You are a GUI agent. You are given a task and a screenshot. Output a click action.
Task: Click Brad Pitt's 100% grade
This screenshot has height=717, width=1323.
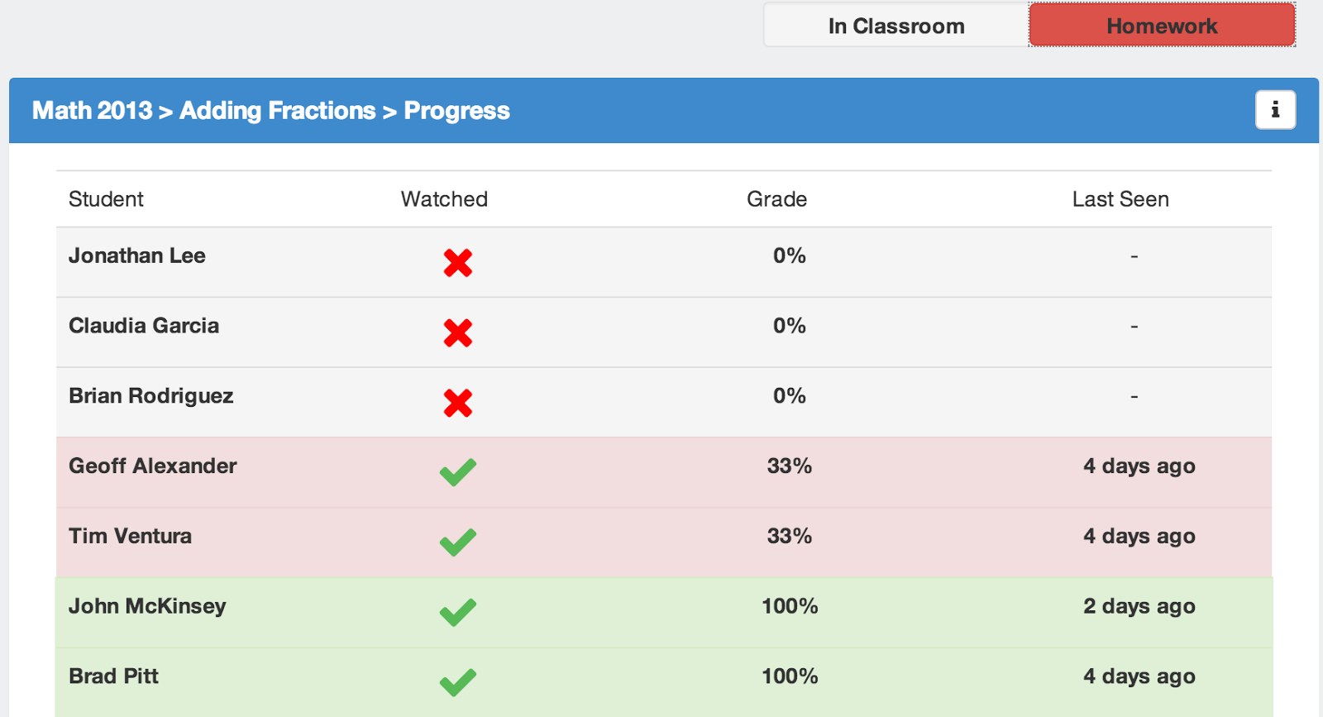(x=790, y=676)
